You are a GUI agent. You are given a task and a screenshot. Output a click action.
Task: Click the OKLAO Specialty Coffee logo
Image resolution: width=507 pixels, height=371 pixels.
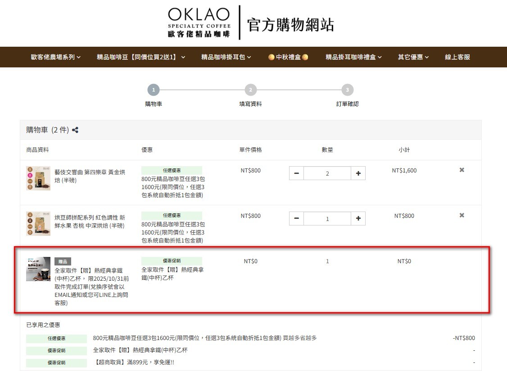[199, 22]
